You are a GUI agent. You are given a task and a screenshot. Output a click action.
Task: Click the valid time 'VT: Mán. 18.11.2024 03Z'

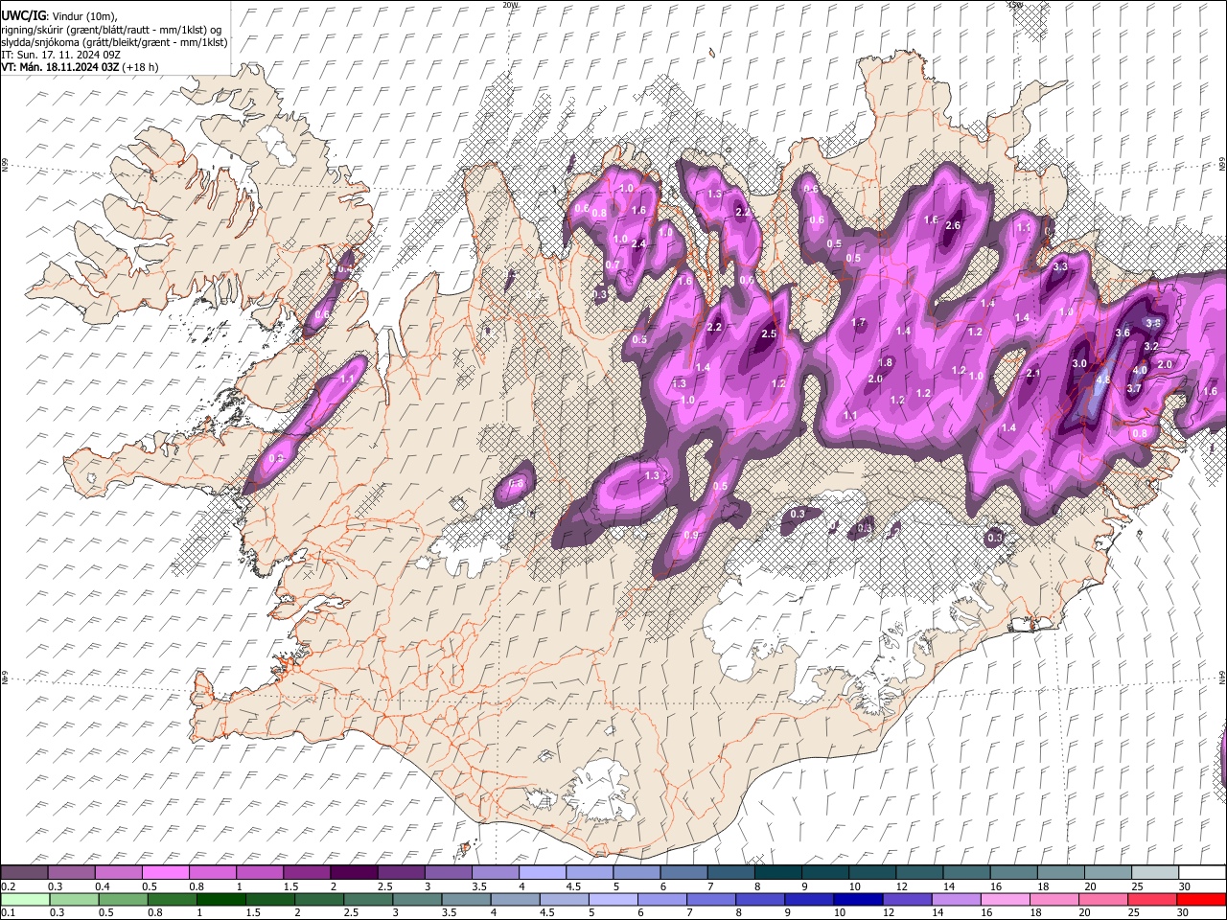click(60, 67)
